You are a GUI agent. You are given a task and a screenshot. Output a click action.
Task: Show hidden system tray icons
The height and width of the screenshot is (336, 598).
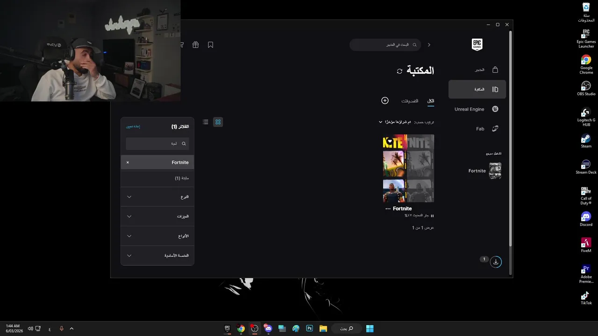[71, 329]
